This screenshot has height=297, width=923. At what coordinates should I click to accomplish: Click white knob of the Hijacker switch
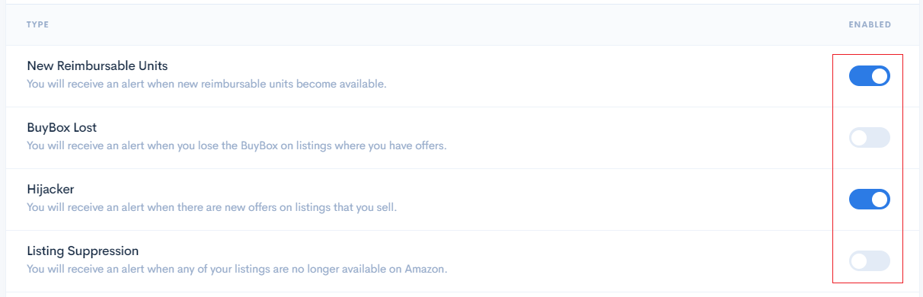pyautogui.click(x=880, y=200)
